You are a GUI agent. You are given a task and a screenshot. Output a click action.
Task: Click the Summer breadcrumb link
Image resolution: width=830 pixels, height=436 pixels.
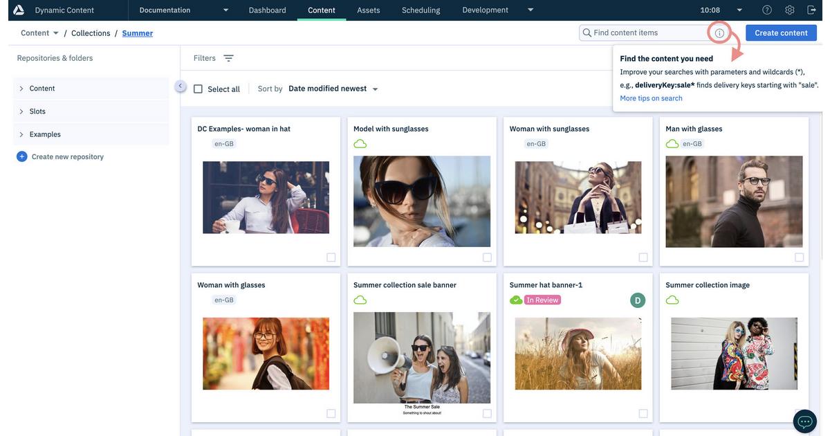[x=138, y=33]
